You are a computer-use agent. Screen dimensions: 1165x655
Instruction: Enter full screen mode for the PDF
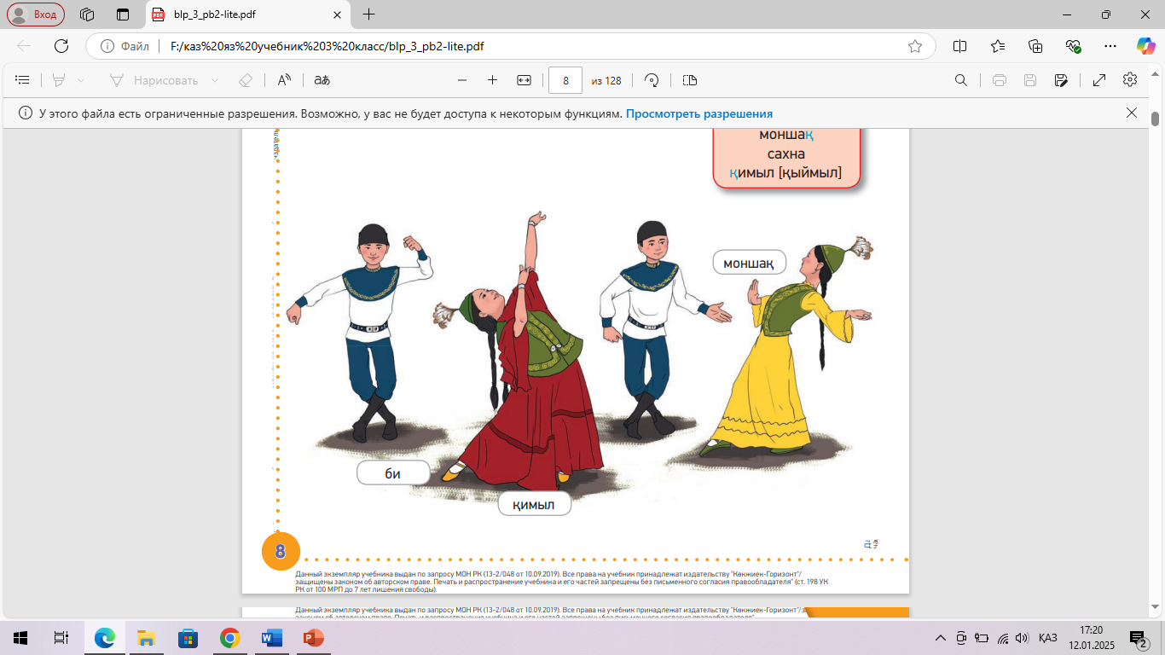(x=1099, y=80)
